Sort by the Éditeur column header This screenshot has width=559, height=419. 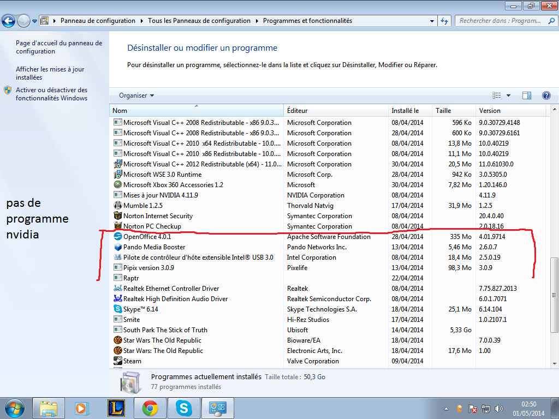[x=336, y=110]
